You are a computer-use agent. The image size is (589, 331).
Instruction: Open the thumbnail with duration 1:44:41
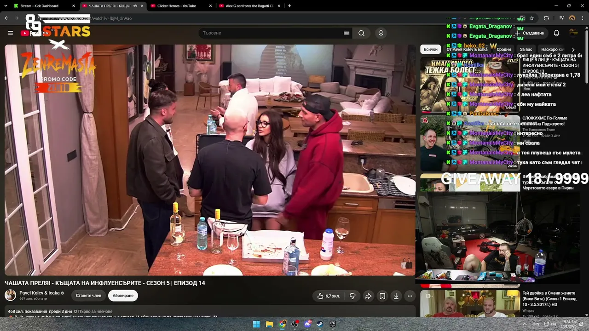pos(470,84)
